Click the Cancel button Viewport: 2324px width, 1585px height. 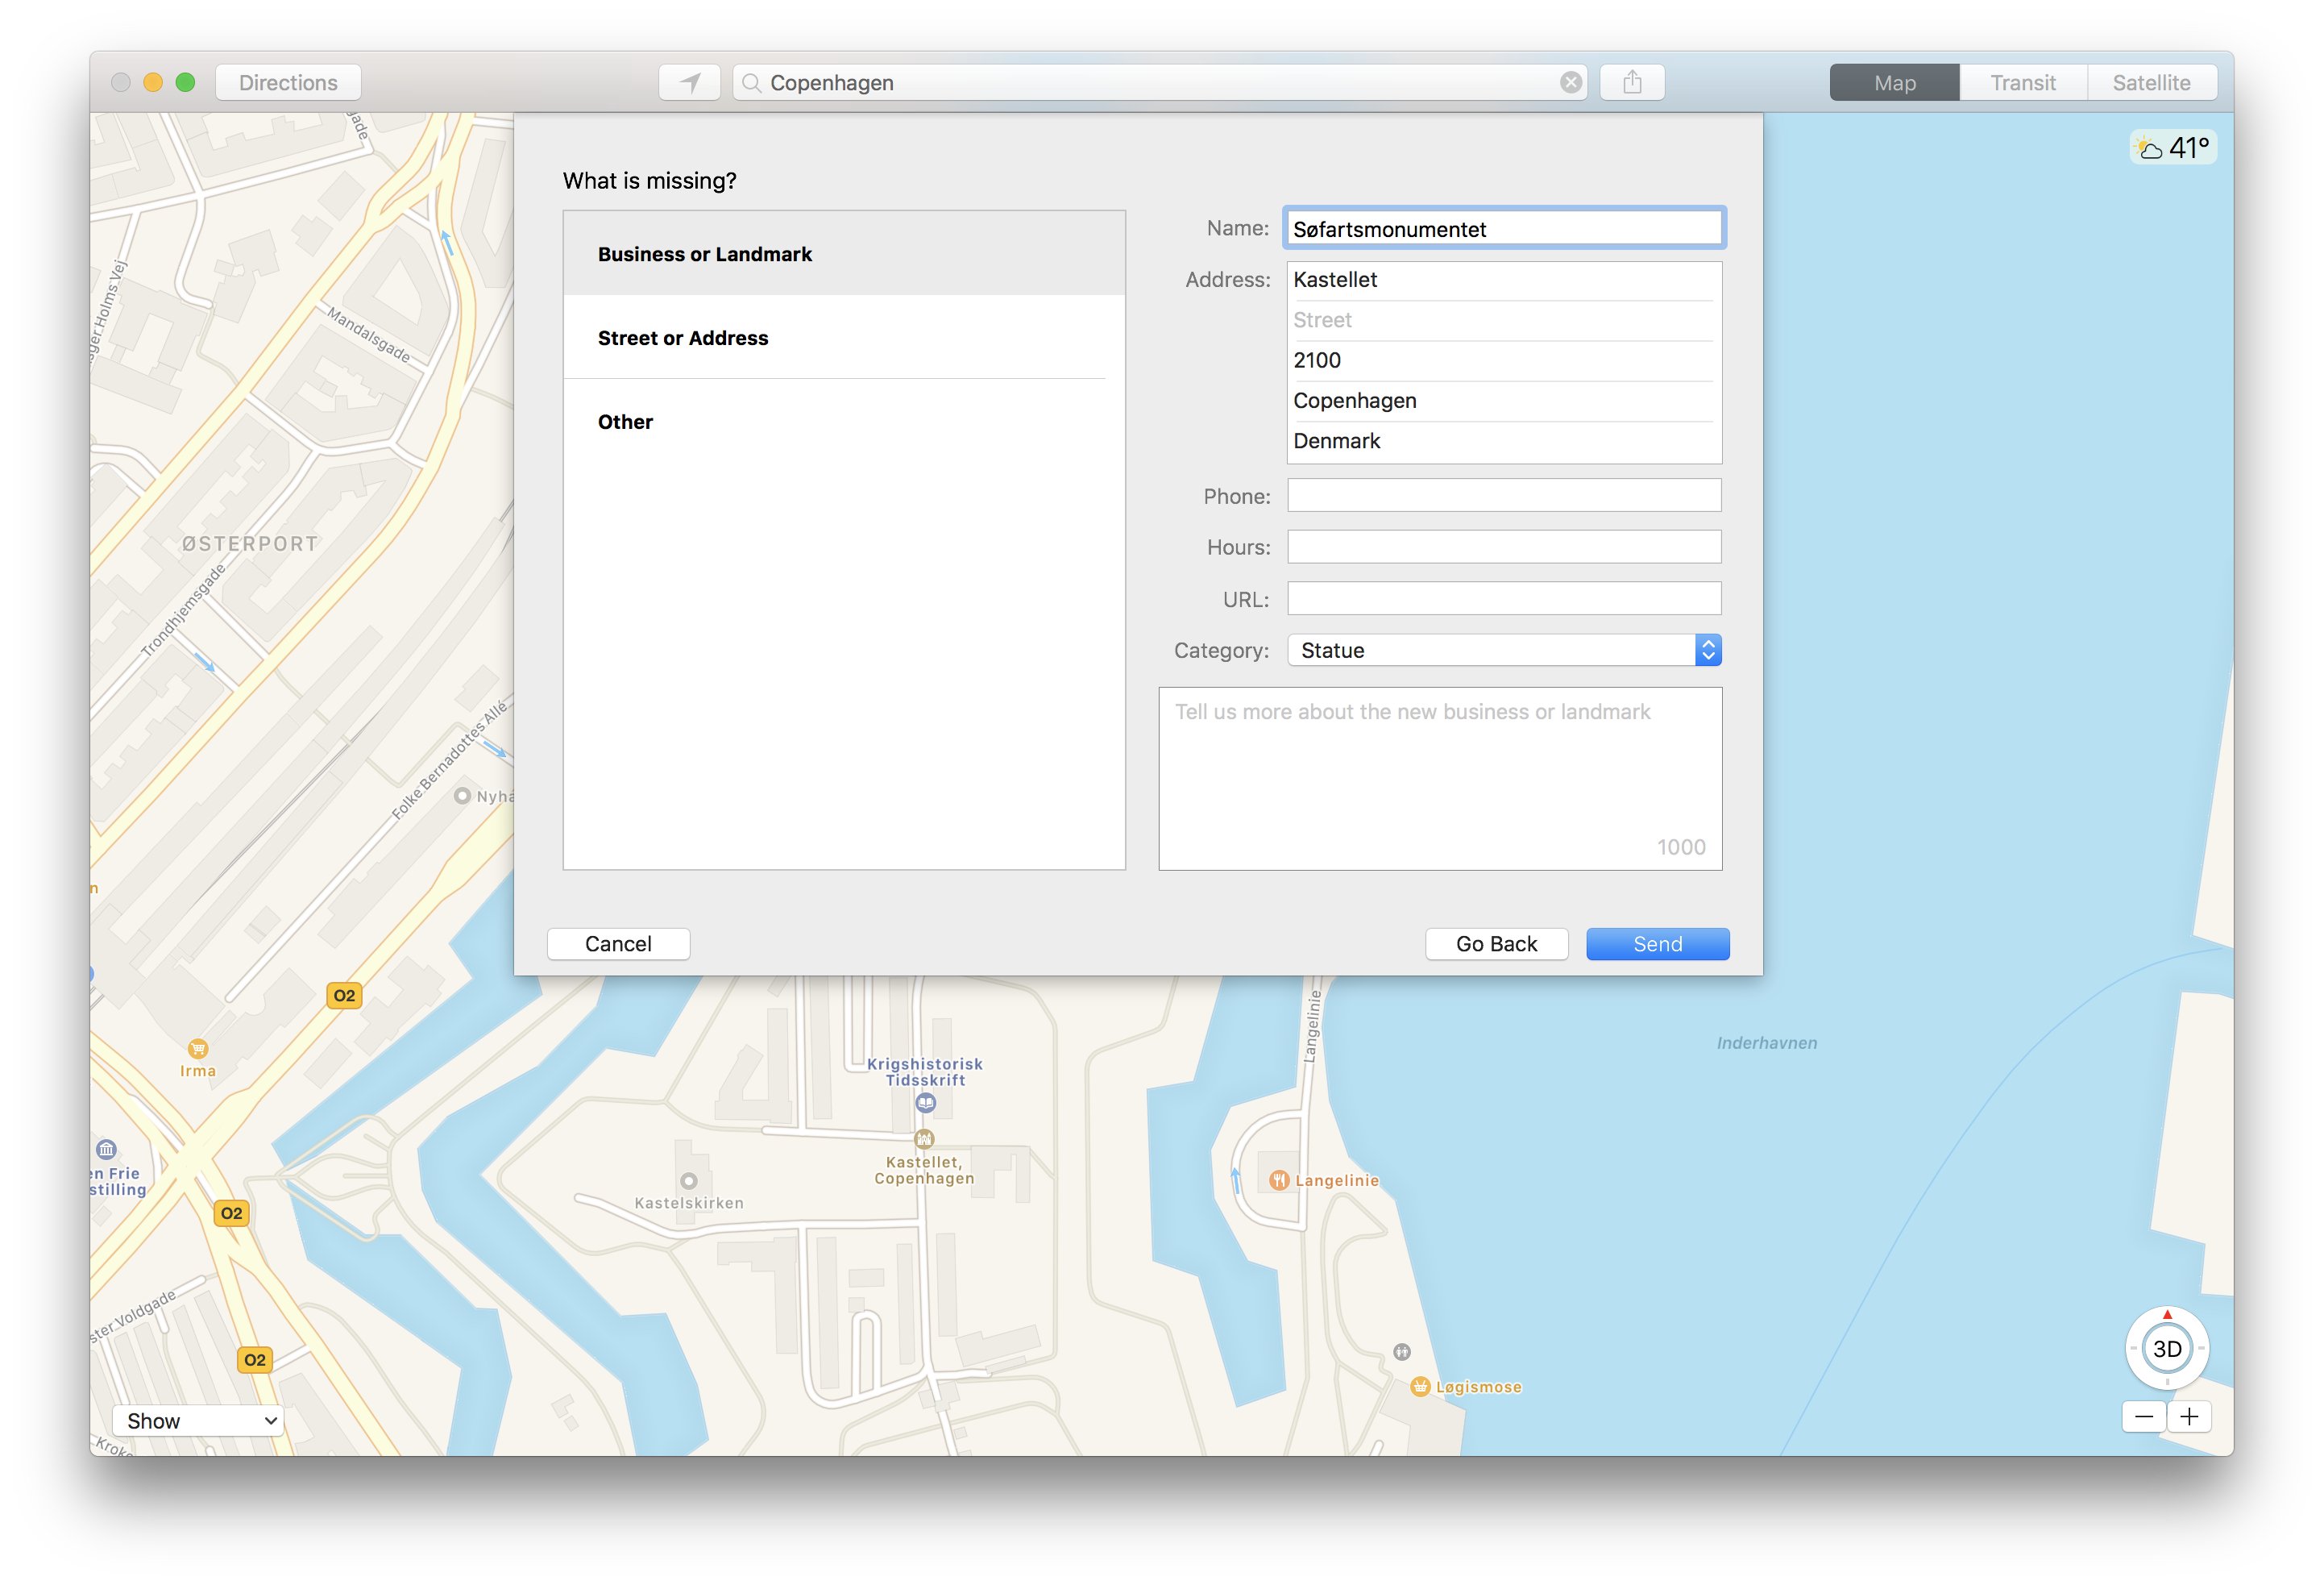tap(618, 943)
